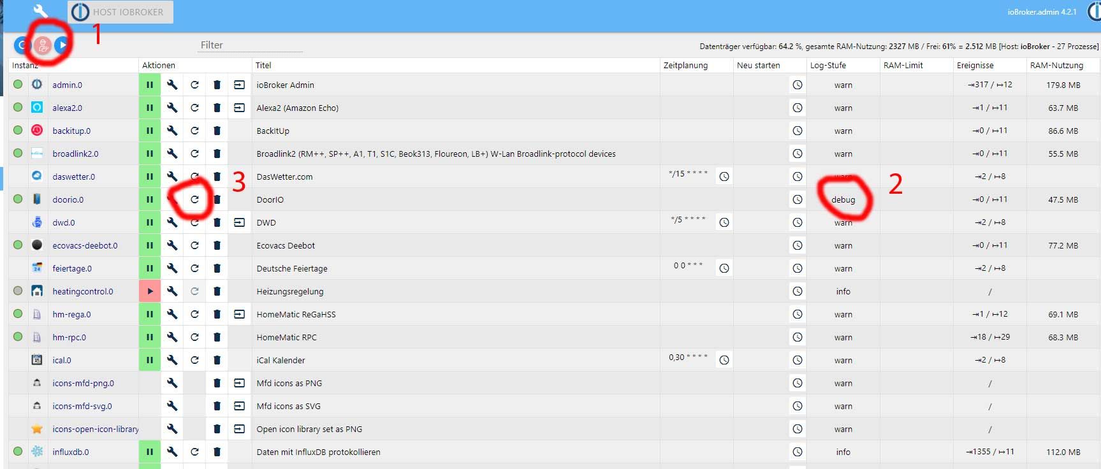
Task: Pause the ical.0 instance
Action: pyautogui.click(x=150, y=360)
